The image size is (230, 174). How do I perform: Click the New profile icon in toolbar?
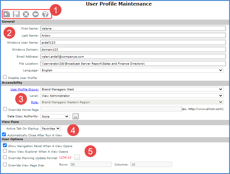(x=6, y=14)
